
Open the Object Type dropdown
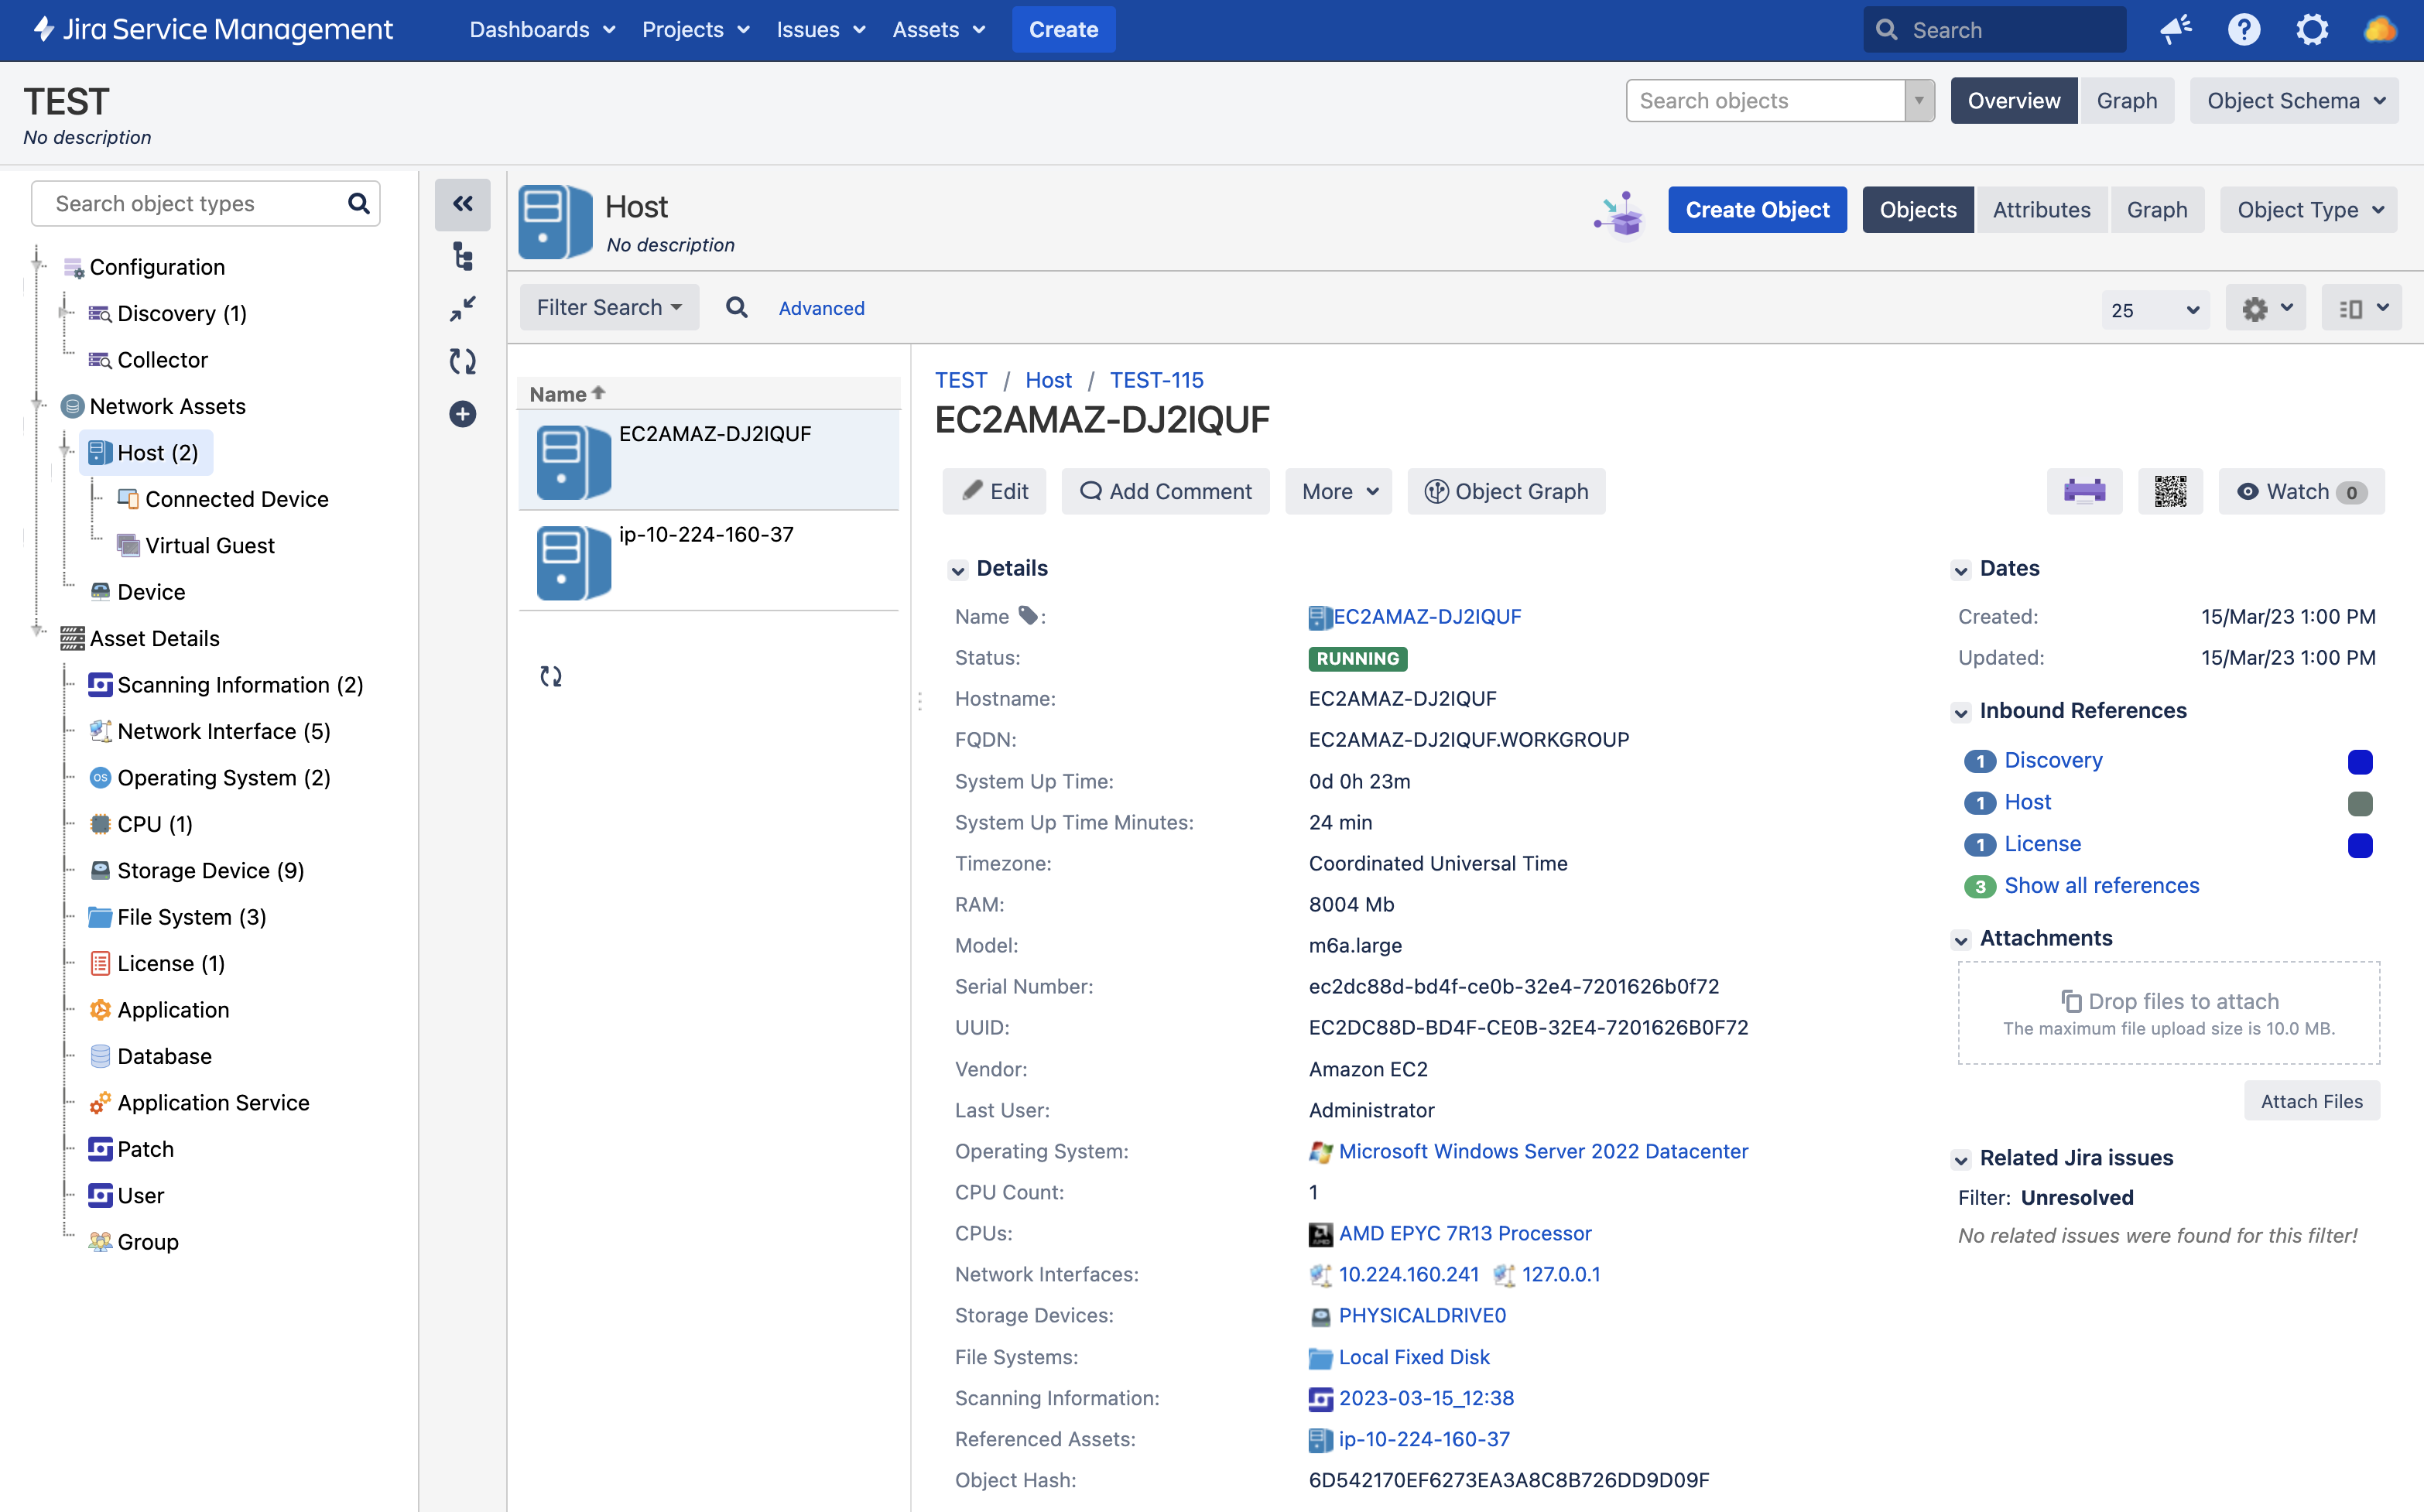pyautogui.click(x=2309, y=210)
